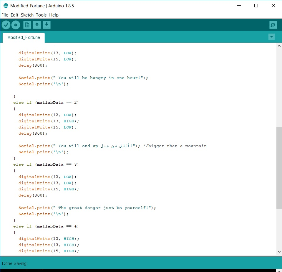This screenshot has width=282, height=272.
Task: Create a new sketch with the New icon
Action: coord(27,25)
